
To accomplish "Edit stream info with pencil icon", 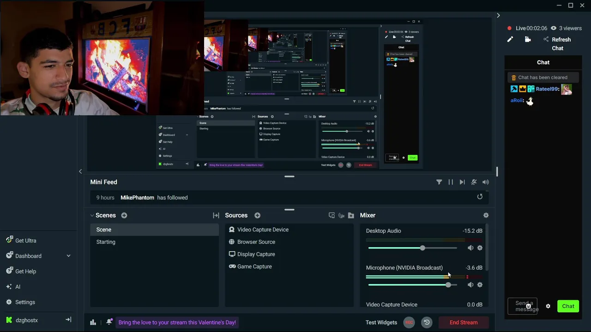I will tap(510, 40).
